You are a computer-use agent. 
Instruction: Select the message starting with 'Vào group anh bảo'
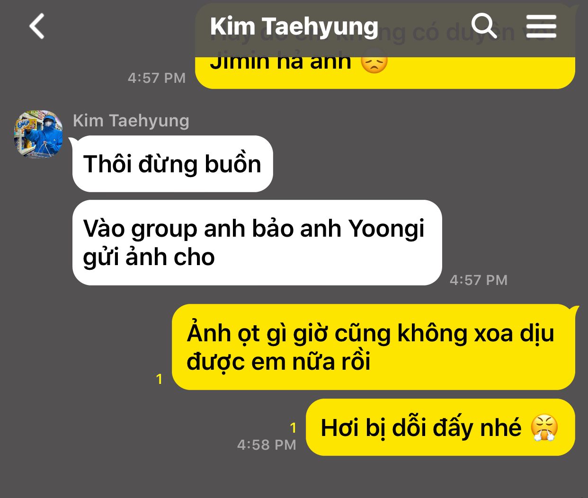[257, 243]
